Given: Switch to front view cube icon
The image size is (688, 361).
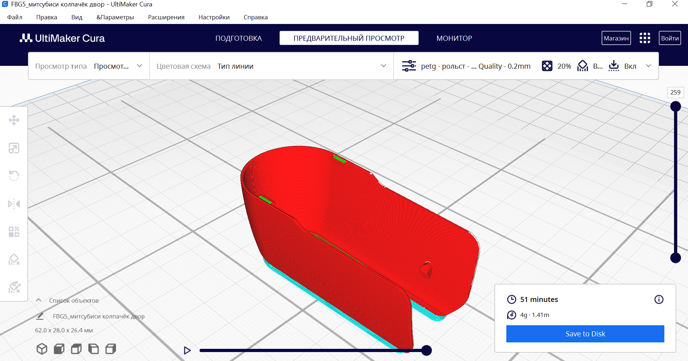Looking at the screenshot, I should pyautogui.click(x=59, y=349).
